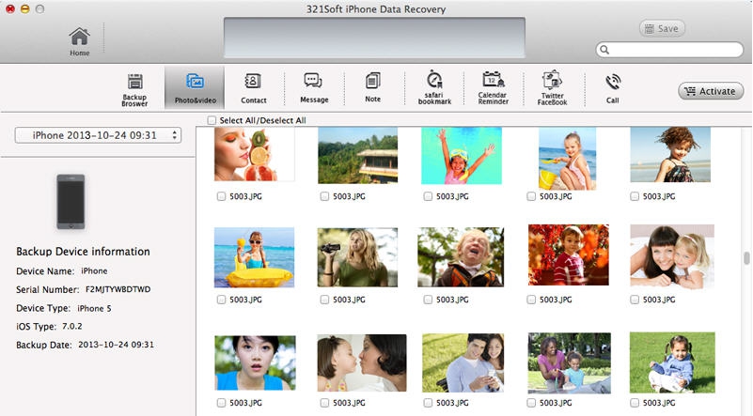Click the serial number F2MJTYWBDTWD text
The image size is (753, 416).
click(118, 289)
